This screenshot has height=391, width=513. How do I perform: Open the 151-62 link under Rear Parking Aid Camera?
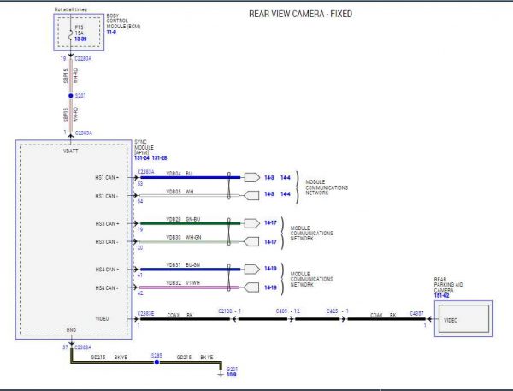click(x=442, y=295)
